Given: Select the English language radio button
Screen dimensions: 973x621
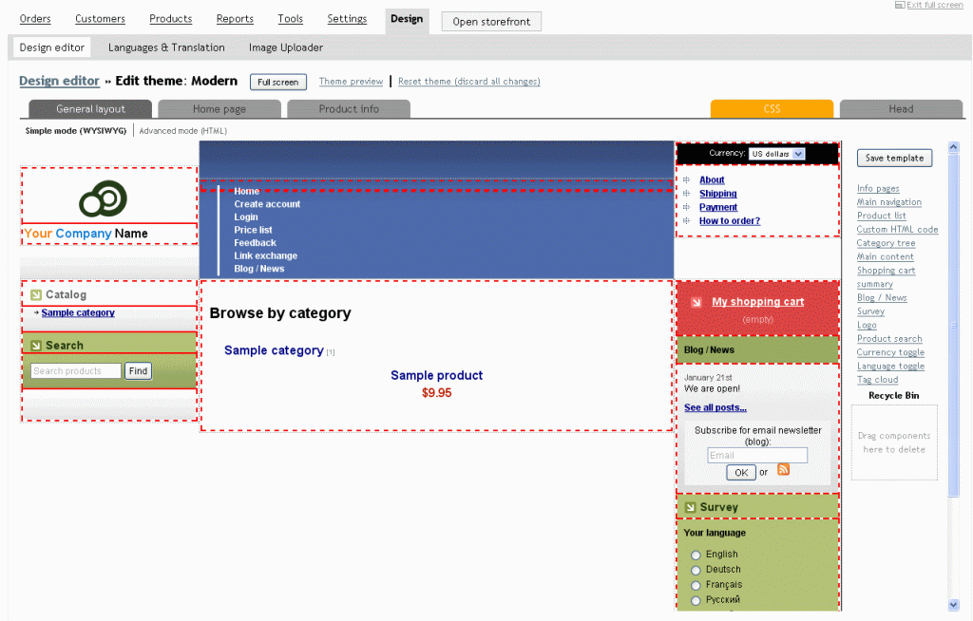Looking at the screenshot, I should point(696,555).
